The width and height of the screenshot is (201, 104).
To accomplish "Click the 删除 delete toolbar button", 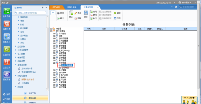I will click(78, 18).
